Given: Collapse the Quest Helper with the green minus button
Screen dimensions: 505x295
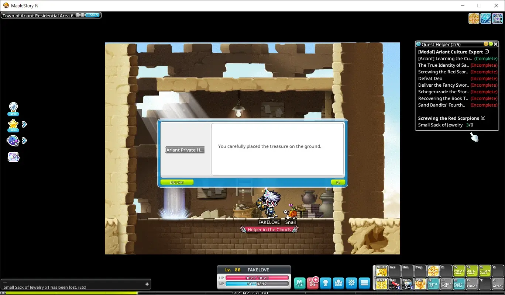Looking at the screenshot, I should click(x=491, y=44).
